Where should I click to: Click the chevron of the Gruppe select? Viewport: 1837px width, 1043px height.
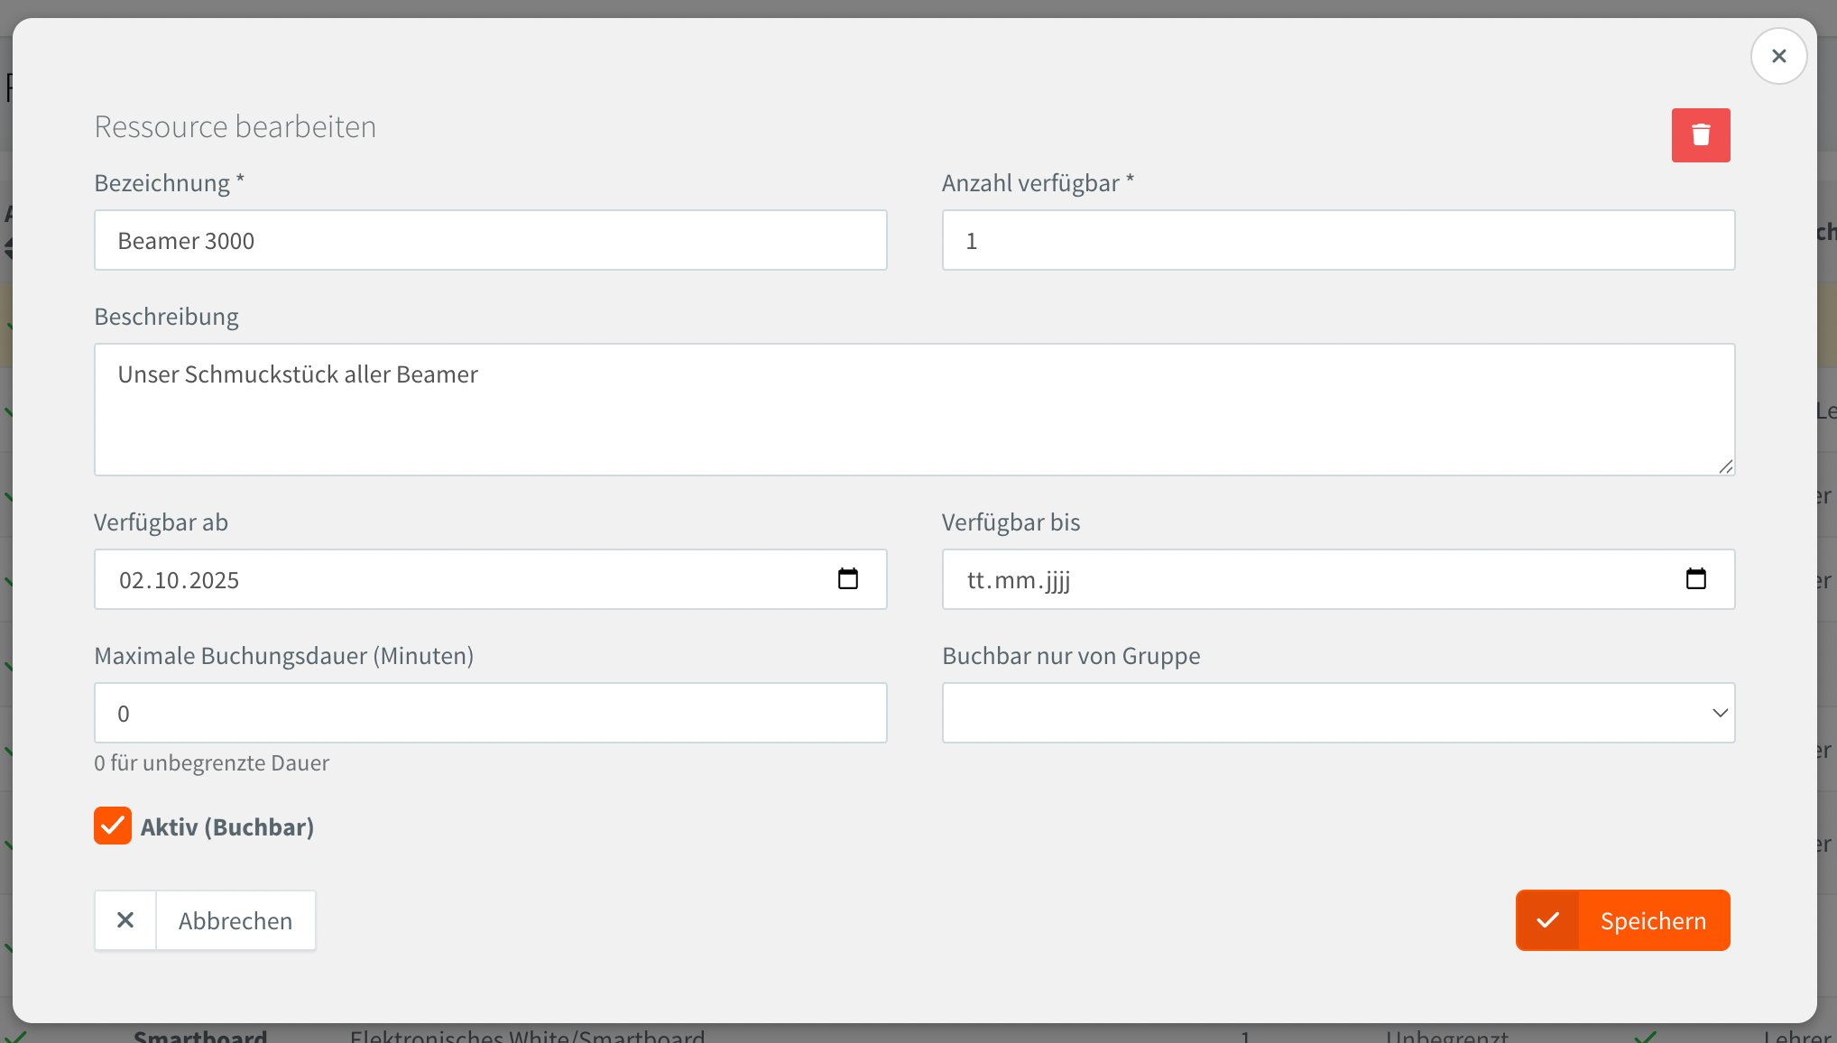(x=1720, y=713)
